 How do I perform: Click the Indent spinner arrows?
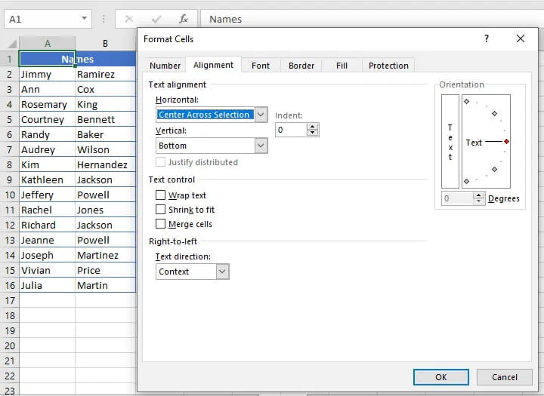pyautogui.click(x=313, y=130)
